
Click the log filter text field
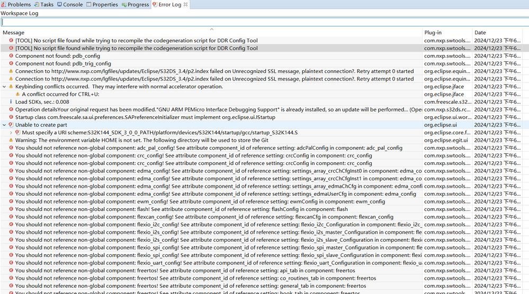point(265,22)
